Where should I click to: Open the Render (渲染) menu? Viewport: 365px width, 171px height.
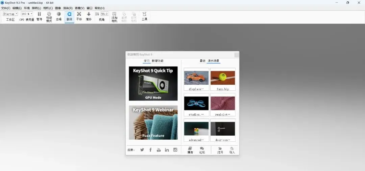[68, 8]
